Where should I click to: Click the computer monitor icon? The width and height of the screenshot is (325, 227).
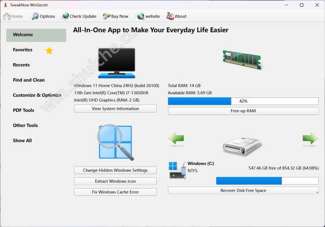click(116, 62)
